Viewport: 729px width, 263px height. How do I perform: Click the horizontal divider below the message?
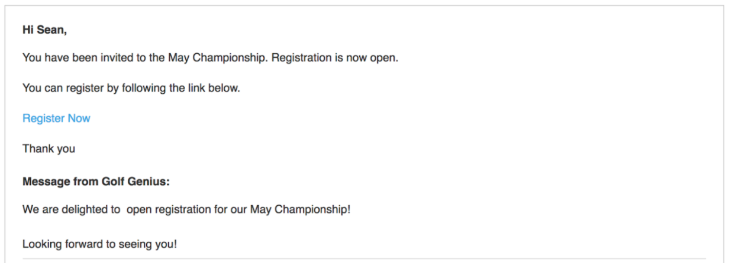tap(364, 258)
